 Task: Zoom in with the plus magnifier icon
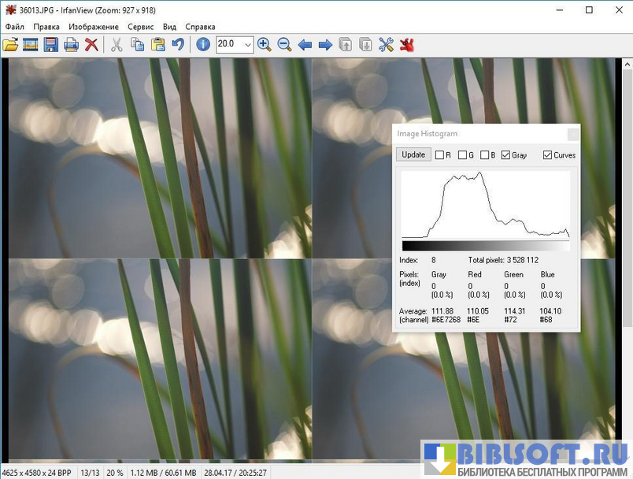pos(264,45)
